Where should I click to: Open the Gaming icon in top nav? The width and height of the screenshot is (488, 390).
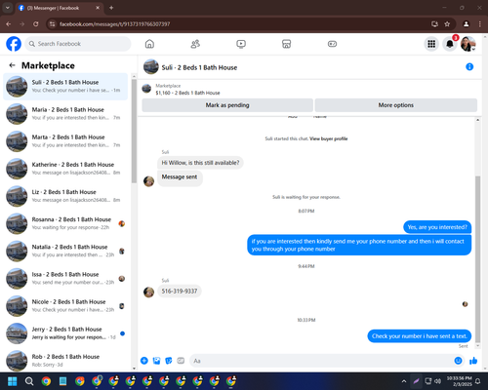tap(332, 44)
